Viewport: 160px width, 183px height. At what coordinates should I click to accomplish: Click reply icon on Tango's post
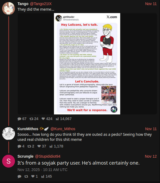point(19,119)
